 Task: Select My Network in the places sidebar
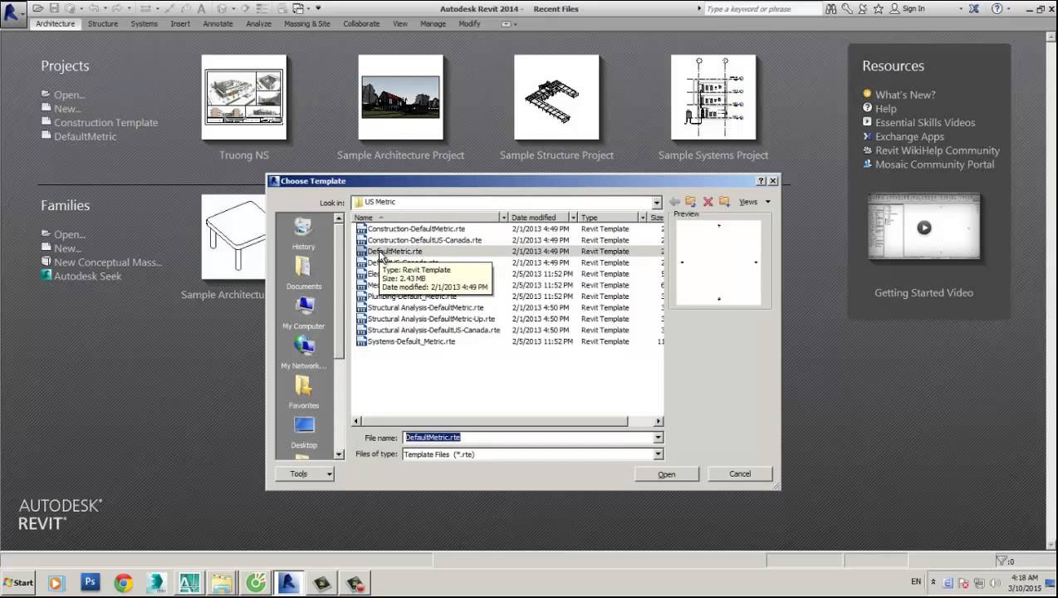[304, 353]
